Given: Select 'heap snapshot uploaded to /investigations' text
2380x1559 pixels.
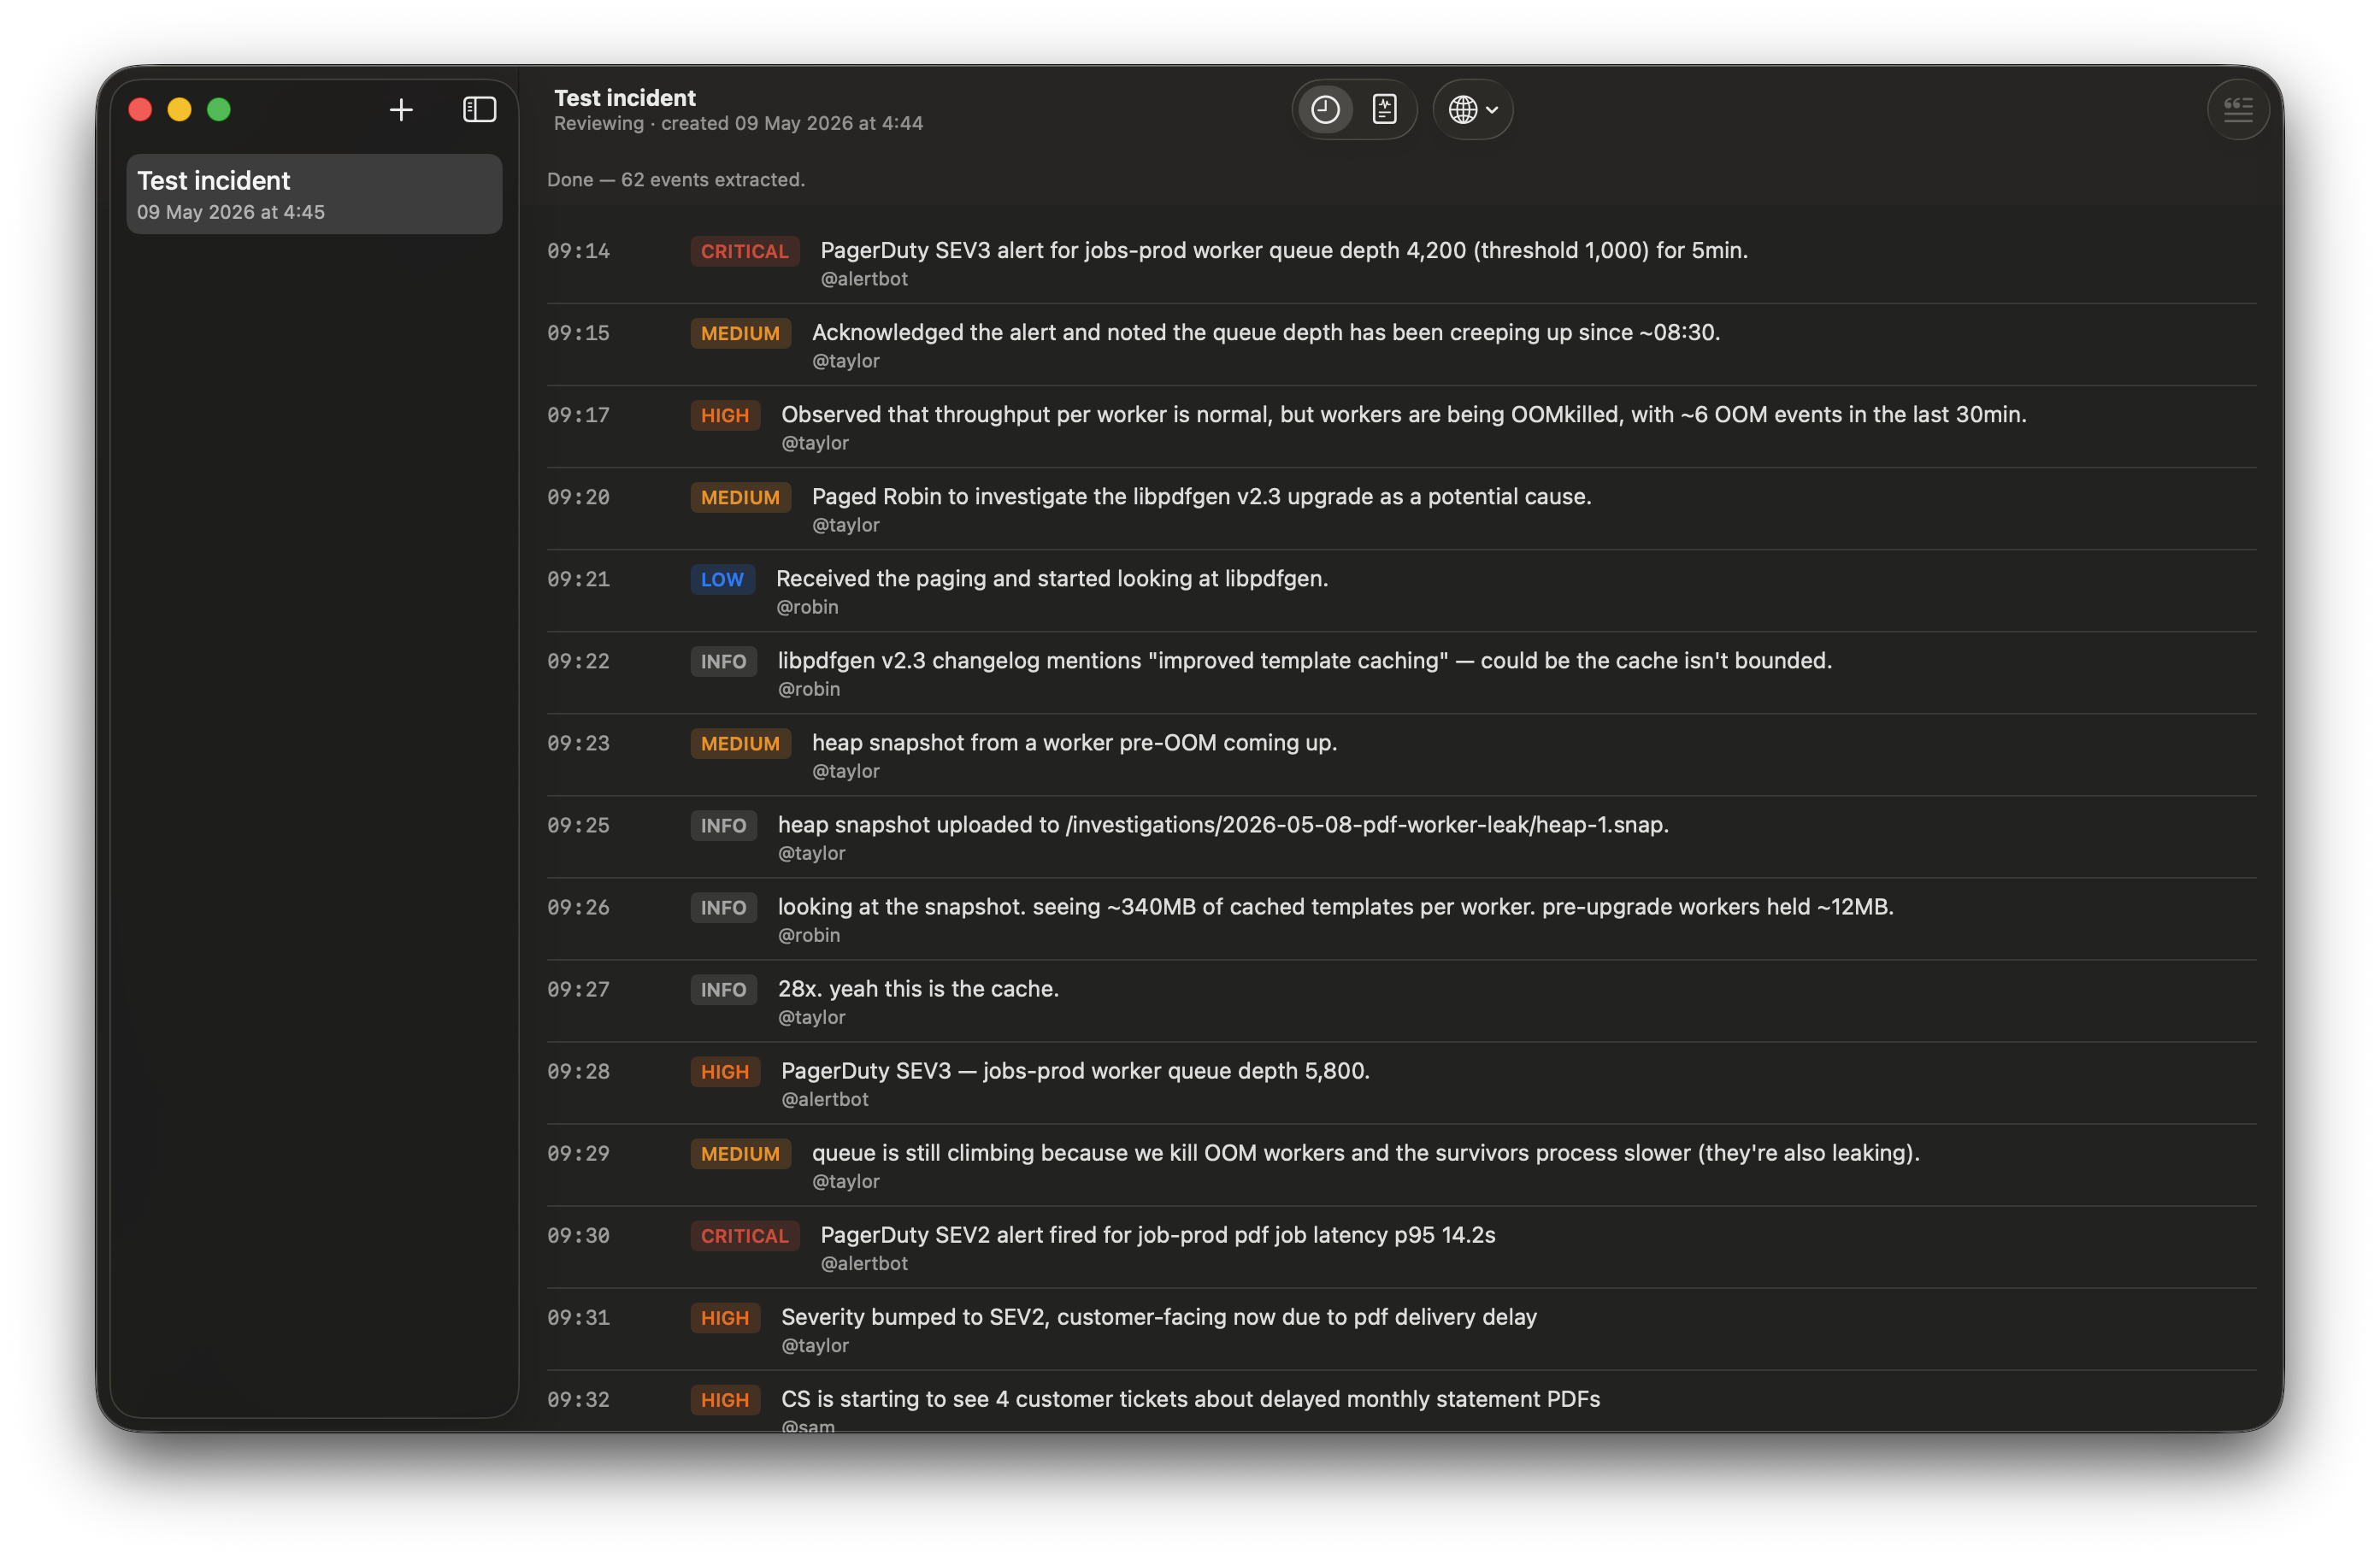Looking at the screenshot, I should 1223,824.
